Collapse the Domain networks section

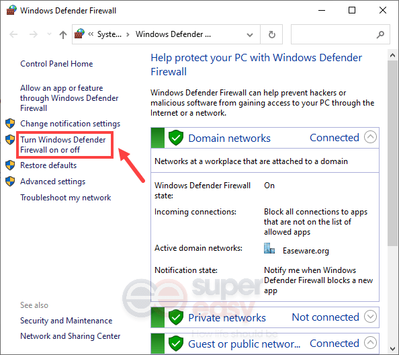pyautogui.click(x=370, y=137)
